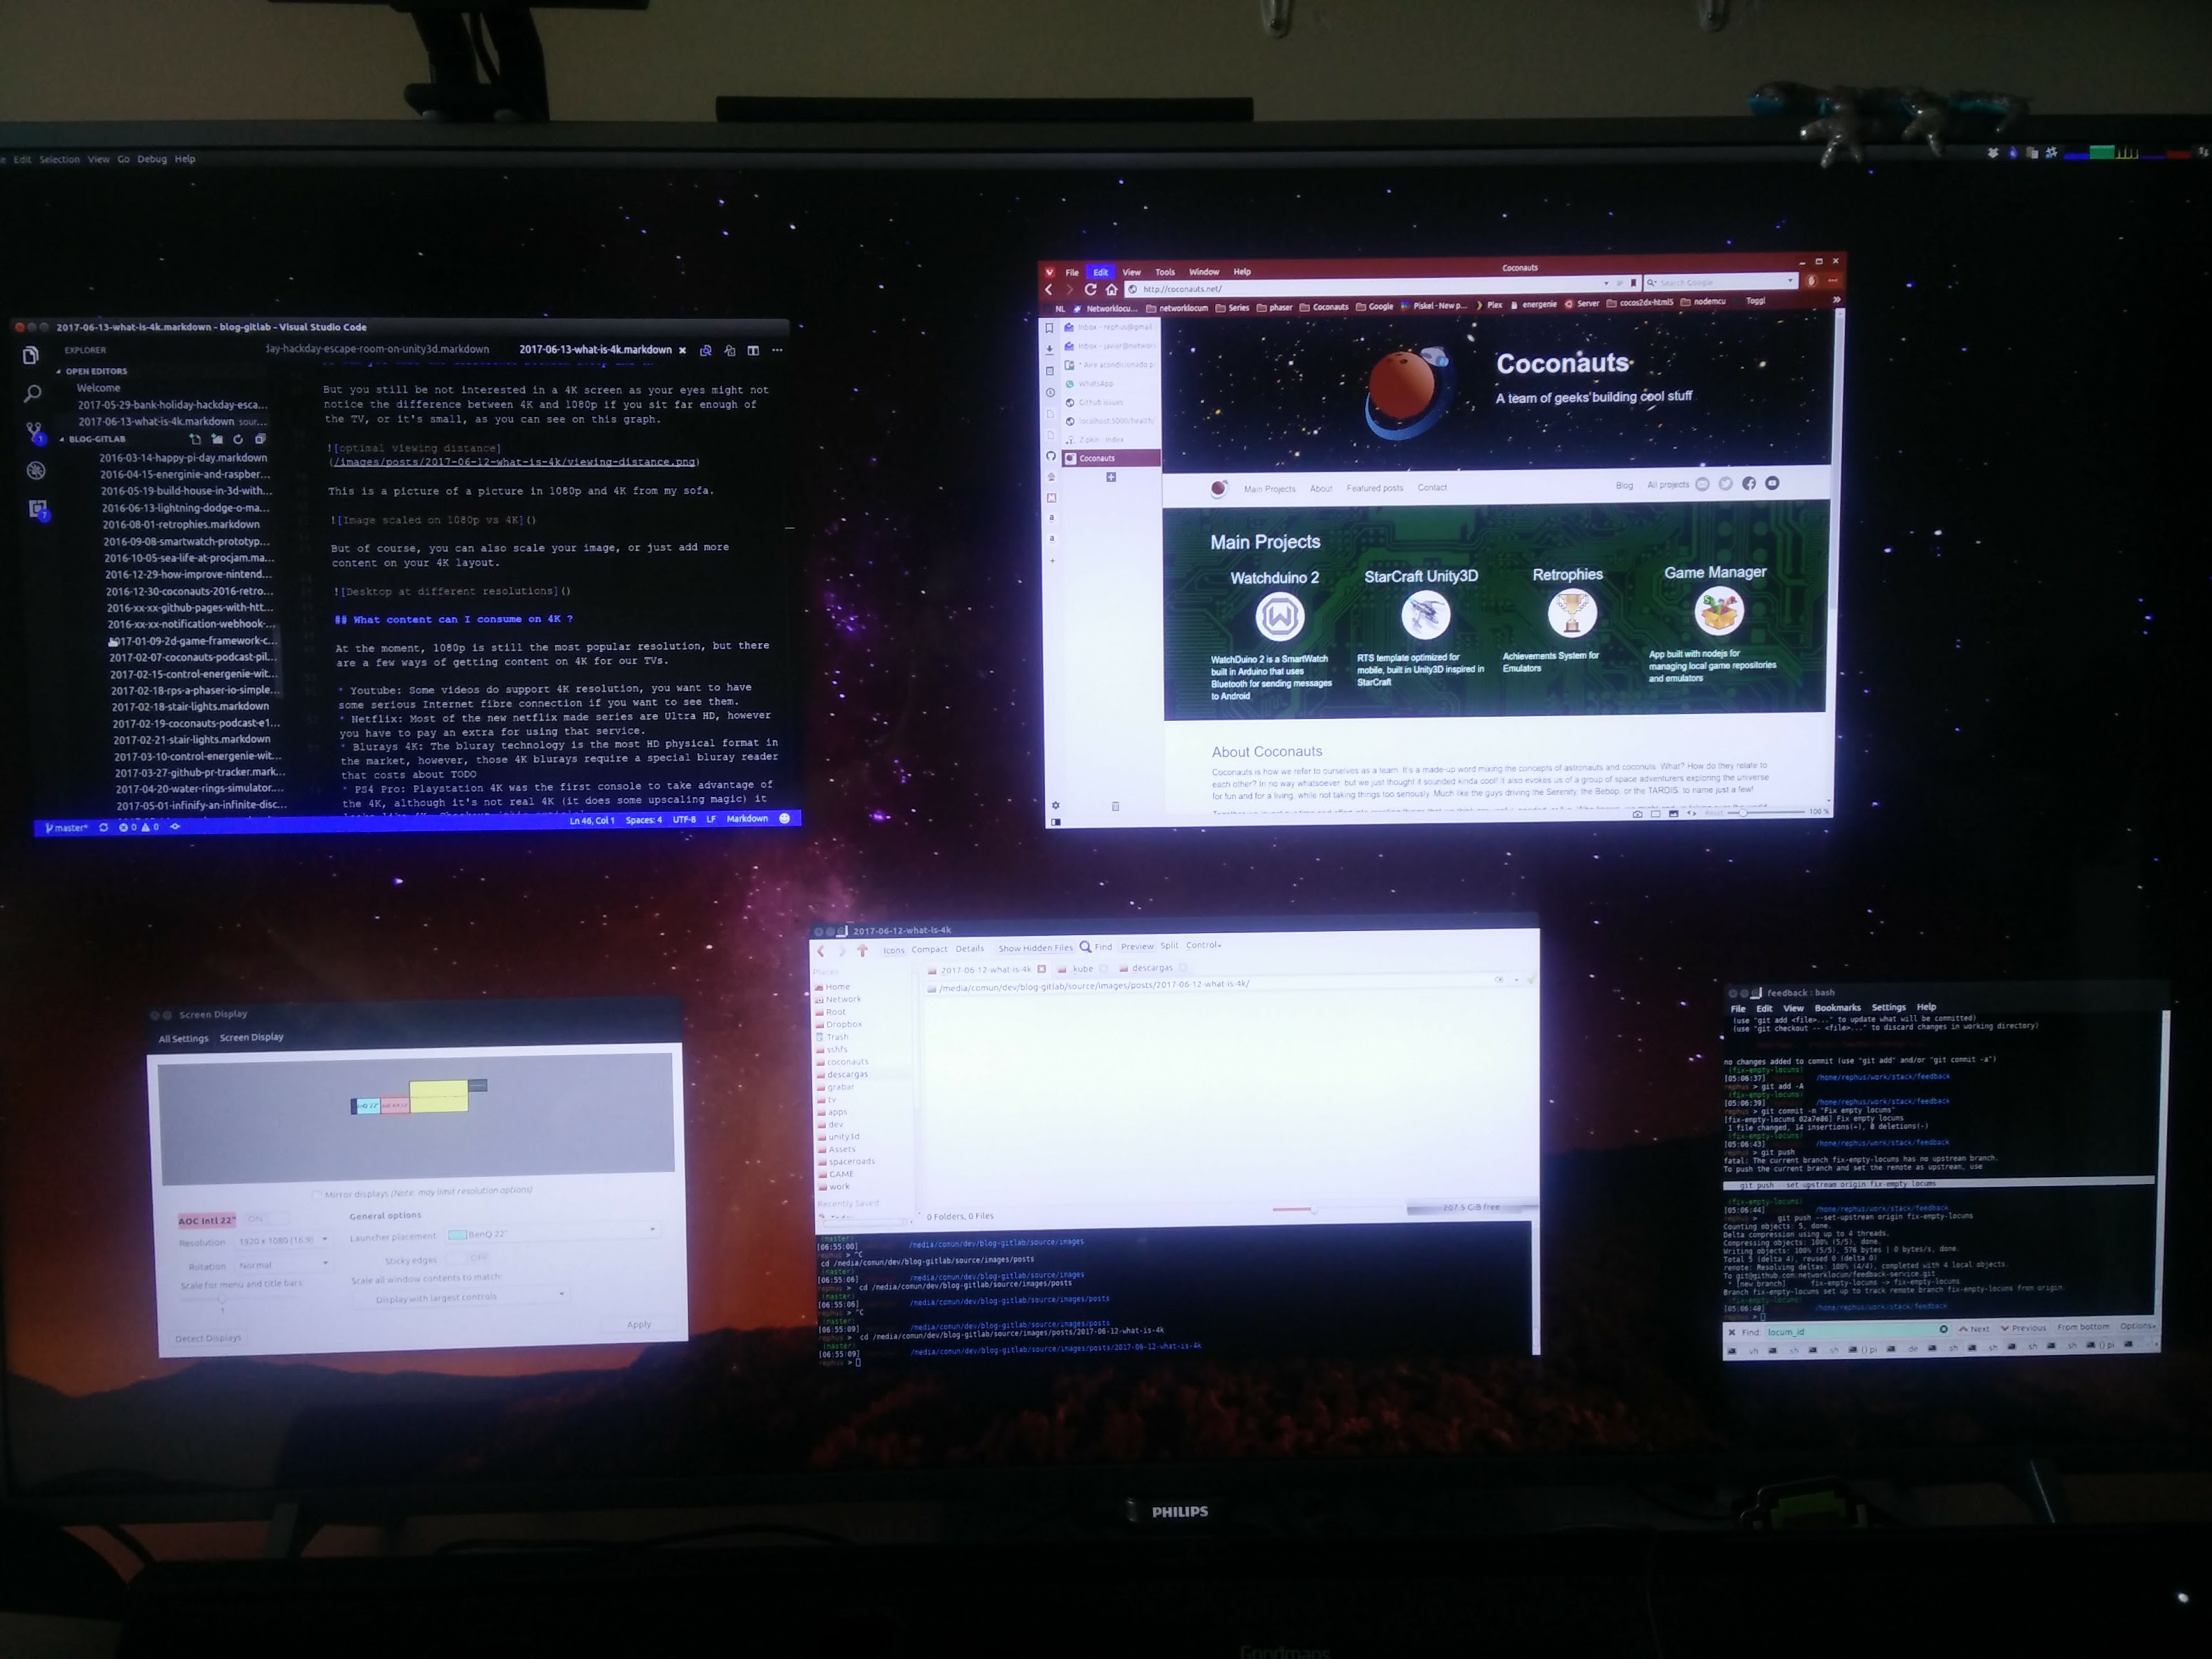Click About link on Coconauts navbar

point(1321,489)
